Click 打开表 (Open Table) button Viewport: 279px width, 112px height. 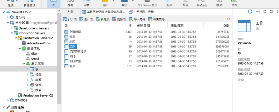(70, 19)
